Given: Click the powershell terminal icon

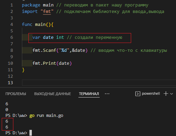Looking at the screenshot, I should [138, 94].
